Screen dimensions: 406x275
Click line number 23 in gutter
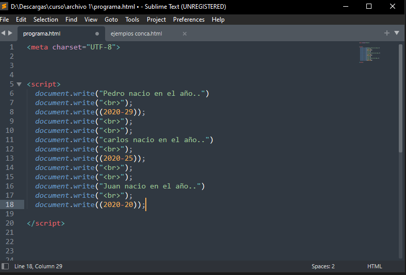[x=10, y=251]
